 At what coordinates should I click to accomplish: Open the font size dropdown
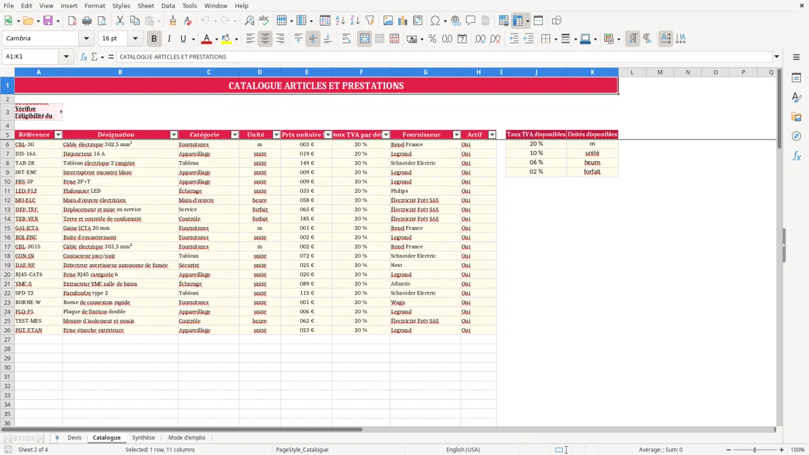click(135, 38)
